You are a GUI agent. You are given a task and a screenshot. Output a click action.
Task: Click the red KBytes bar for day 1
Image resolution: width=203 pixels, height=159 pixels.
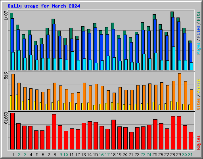pos(12,131)
